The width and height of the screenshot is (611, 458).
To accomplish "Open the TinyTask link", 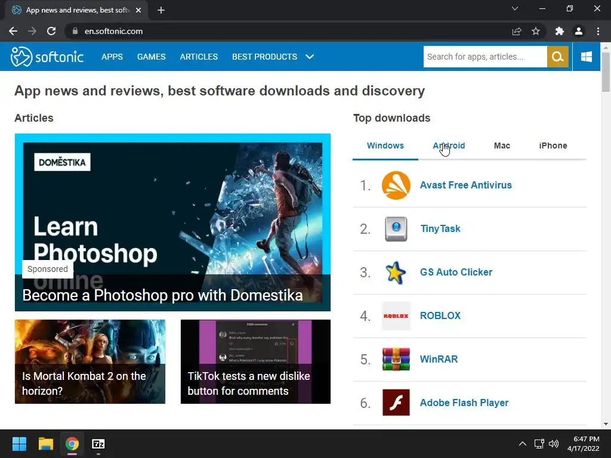I will 440,229.
